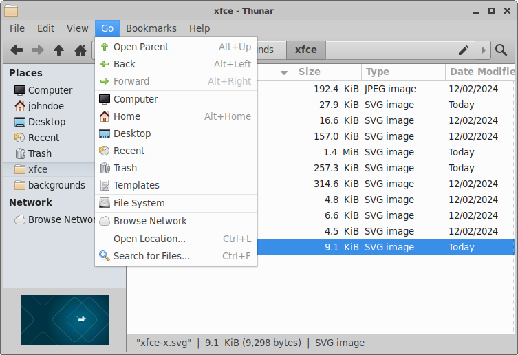The width and height of the screenshot is (518, 355).
Task: Open the Edit menu
Action: coord(45,28)
